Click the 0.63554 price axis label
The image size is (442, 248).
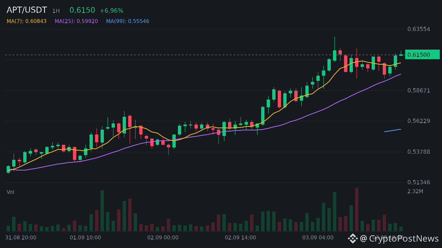click(x=419, y=29)
